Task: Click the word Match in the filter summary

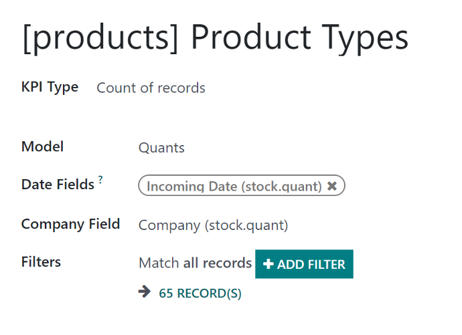Action: pyautogui.click(x=159, y=263)
